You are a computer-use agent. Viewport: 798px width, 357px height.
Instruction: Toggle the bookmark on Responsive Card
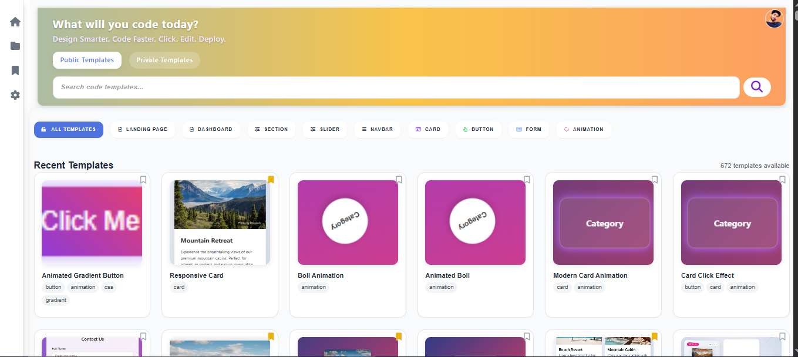271,180
